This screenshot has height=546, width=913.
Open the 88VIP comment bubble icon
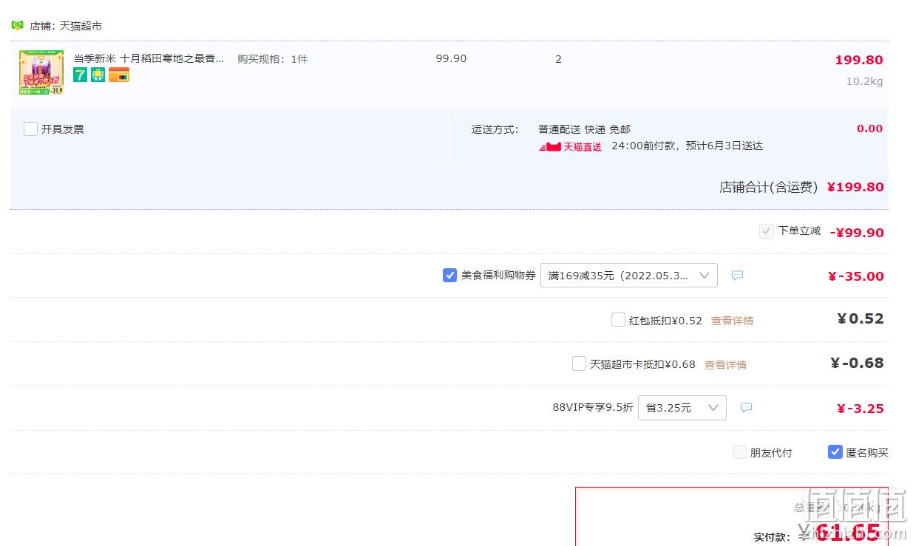coord(746,408)
